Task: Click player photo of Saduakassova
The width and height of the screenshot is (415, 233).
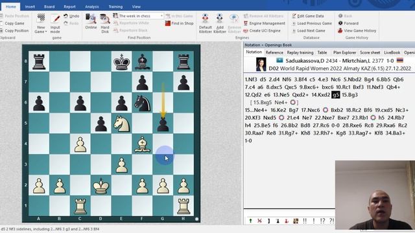Action: [261, 65]
